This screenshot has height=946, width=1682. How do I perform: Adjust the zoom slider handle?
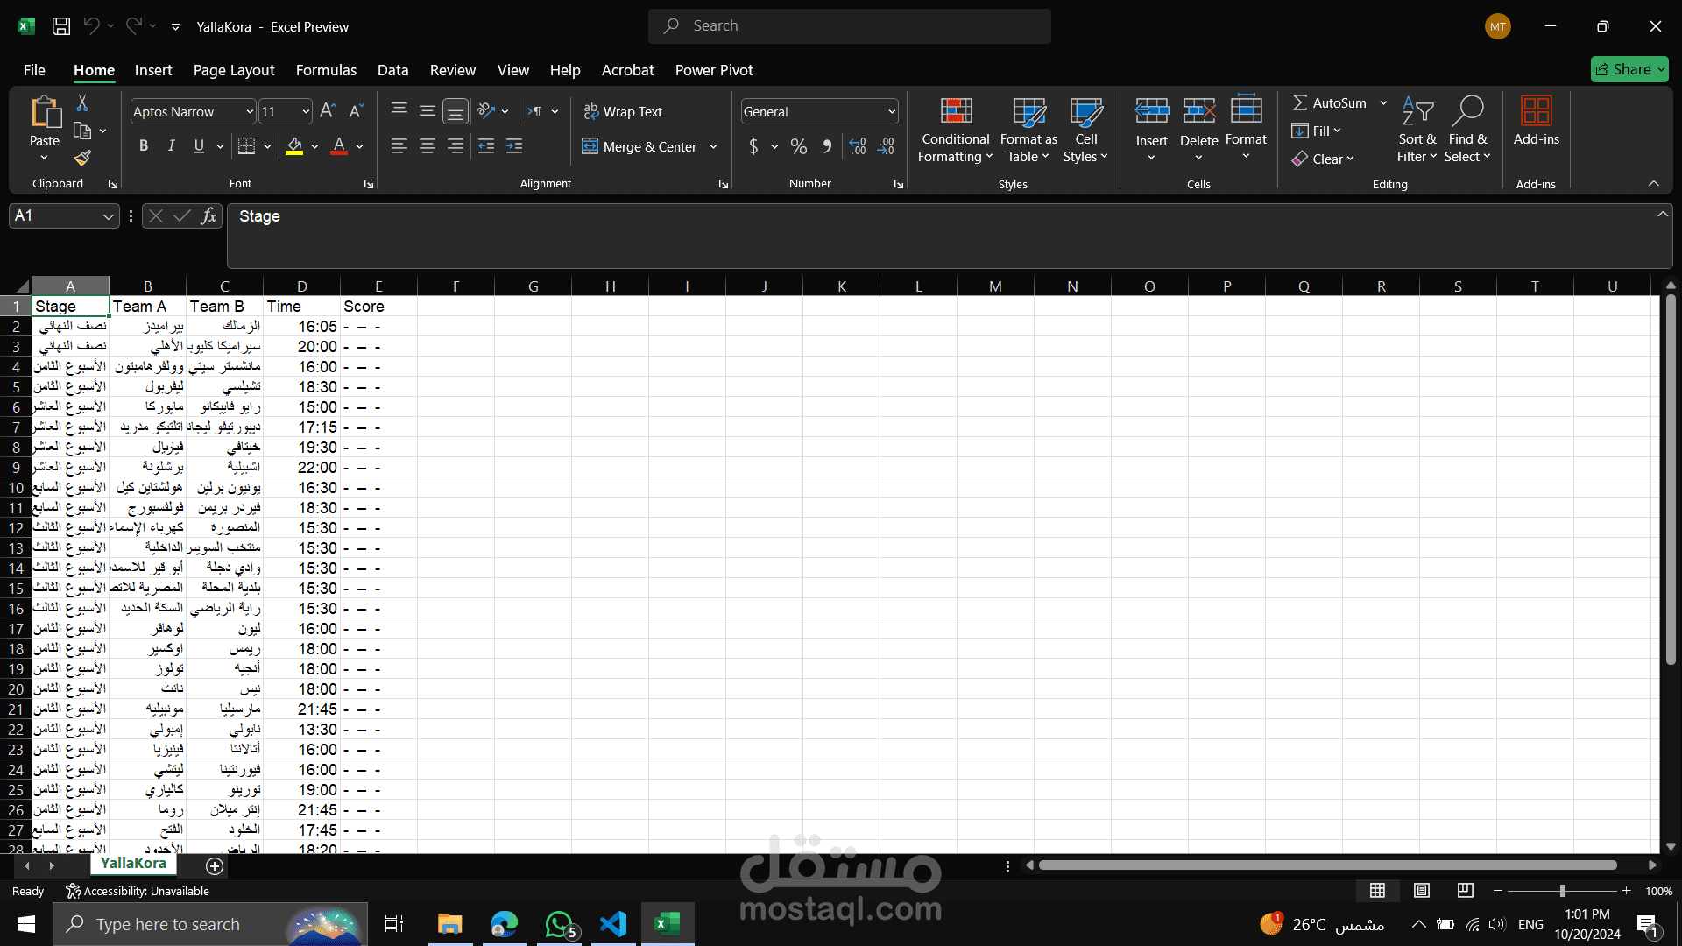pyautogui.click(x=1562, y=891)
